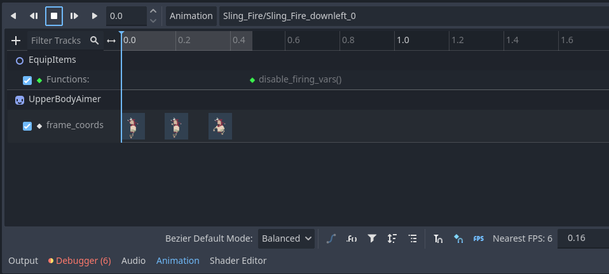Stop the animation playback
Screen dimensions: 609x274
(x=54, y=15)
